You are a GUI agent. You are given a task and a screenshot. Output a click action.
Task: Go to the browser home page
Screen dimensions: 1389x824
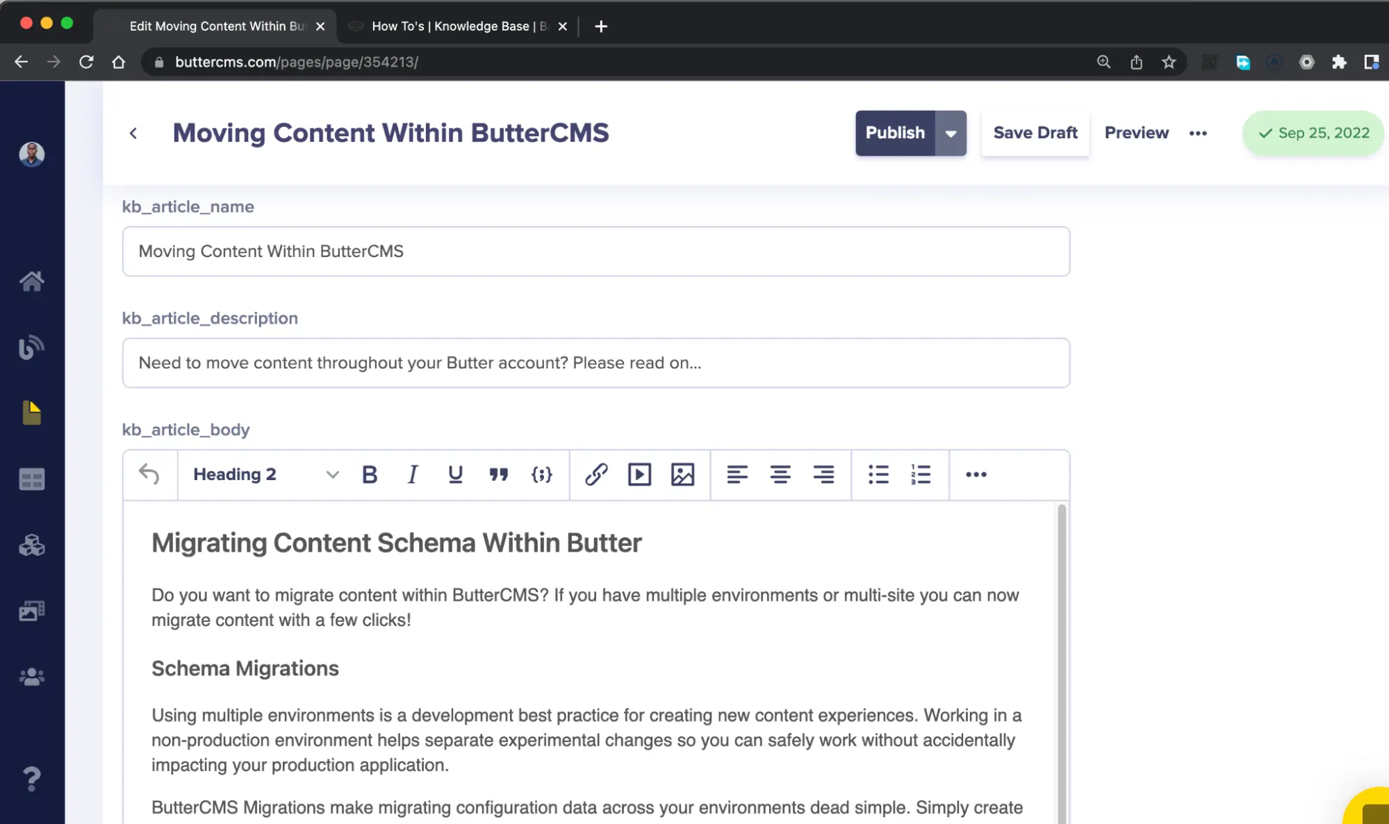coord(118,62)
